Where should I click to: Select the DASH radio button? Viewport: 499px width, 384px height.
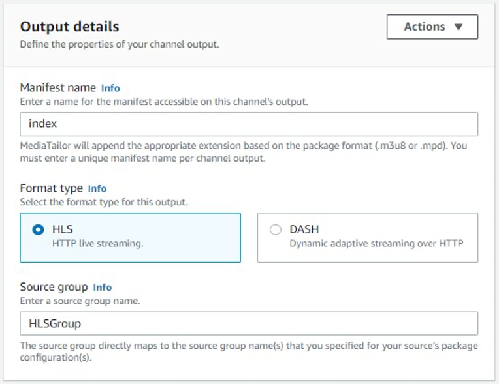coord(276,229)
